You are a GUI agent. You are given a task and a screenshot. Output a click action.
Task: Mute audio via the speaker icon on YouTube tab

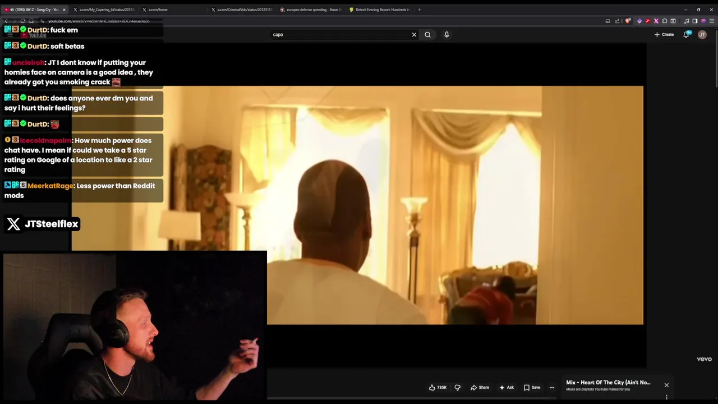click(x=12, y=10)
